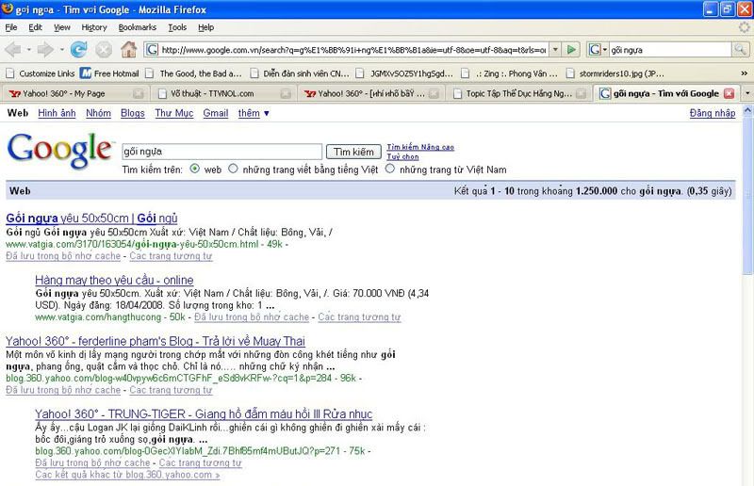754x486 pixels.
Task: Open the Free Hotmail bookmark
Action: click(x=109, y=73)
